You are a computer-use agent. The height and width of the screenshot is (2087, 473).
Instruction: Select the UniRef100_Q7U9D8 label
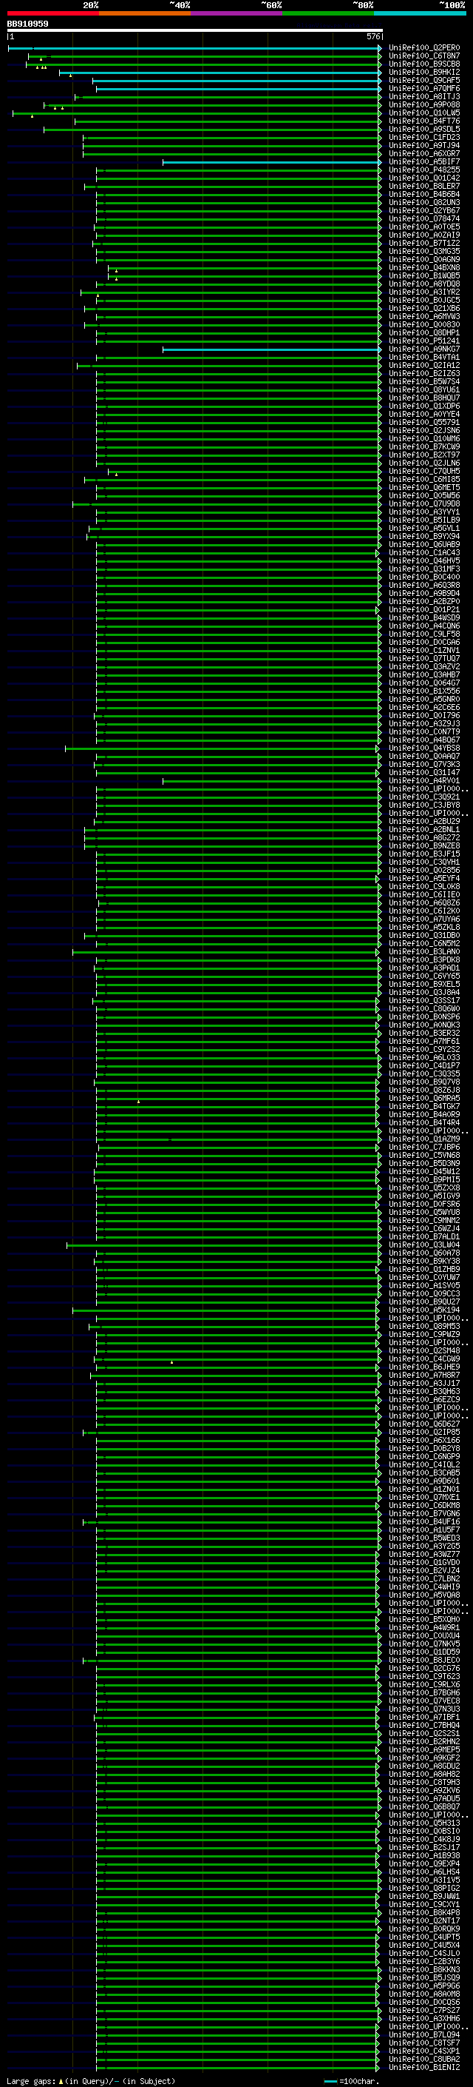pos(424,504)
